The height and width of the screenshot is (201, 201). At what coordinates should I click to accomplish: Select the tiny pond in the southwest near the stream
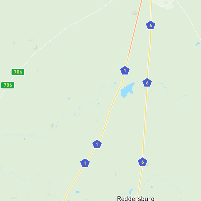(x=24, y=139)
